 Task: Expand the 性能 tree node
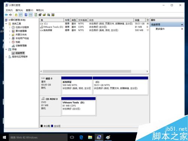point(10,42)
